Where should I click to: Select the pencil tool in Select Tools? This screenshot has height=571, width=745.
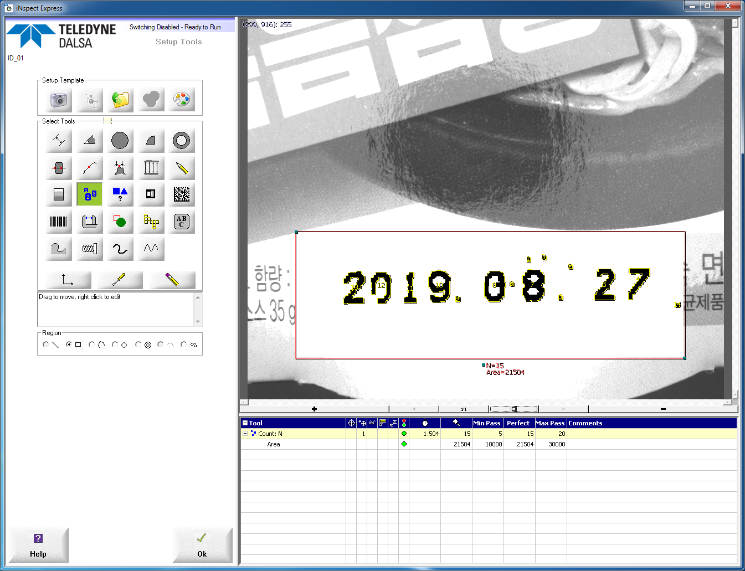pyautogui.click(x=182, y=168)
